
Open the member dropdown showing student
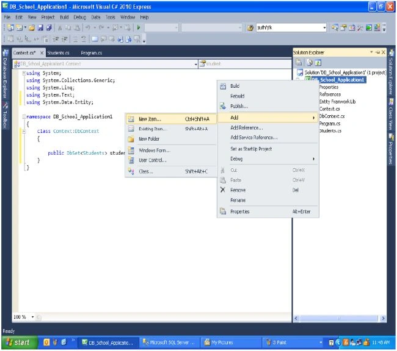point(245,64)
